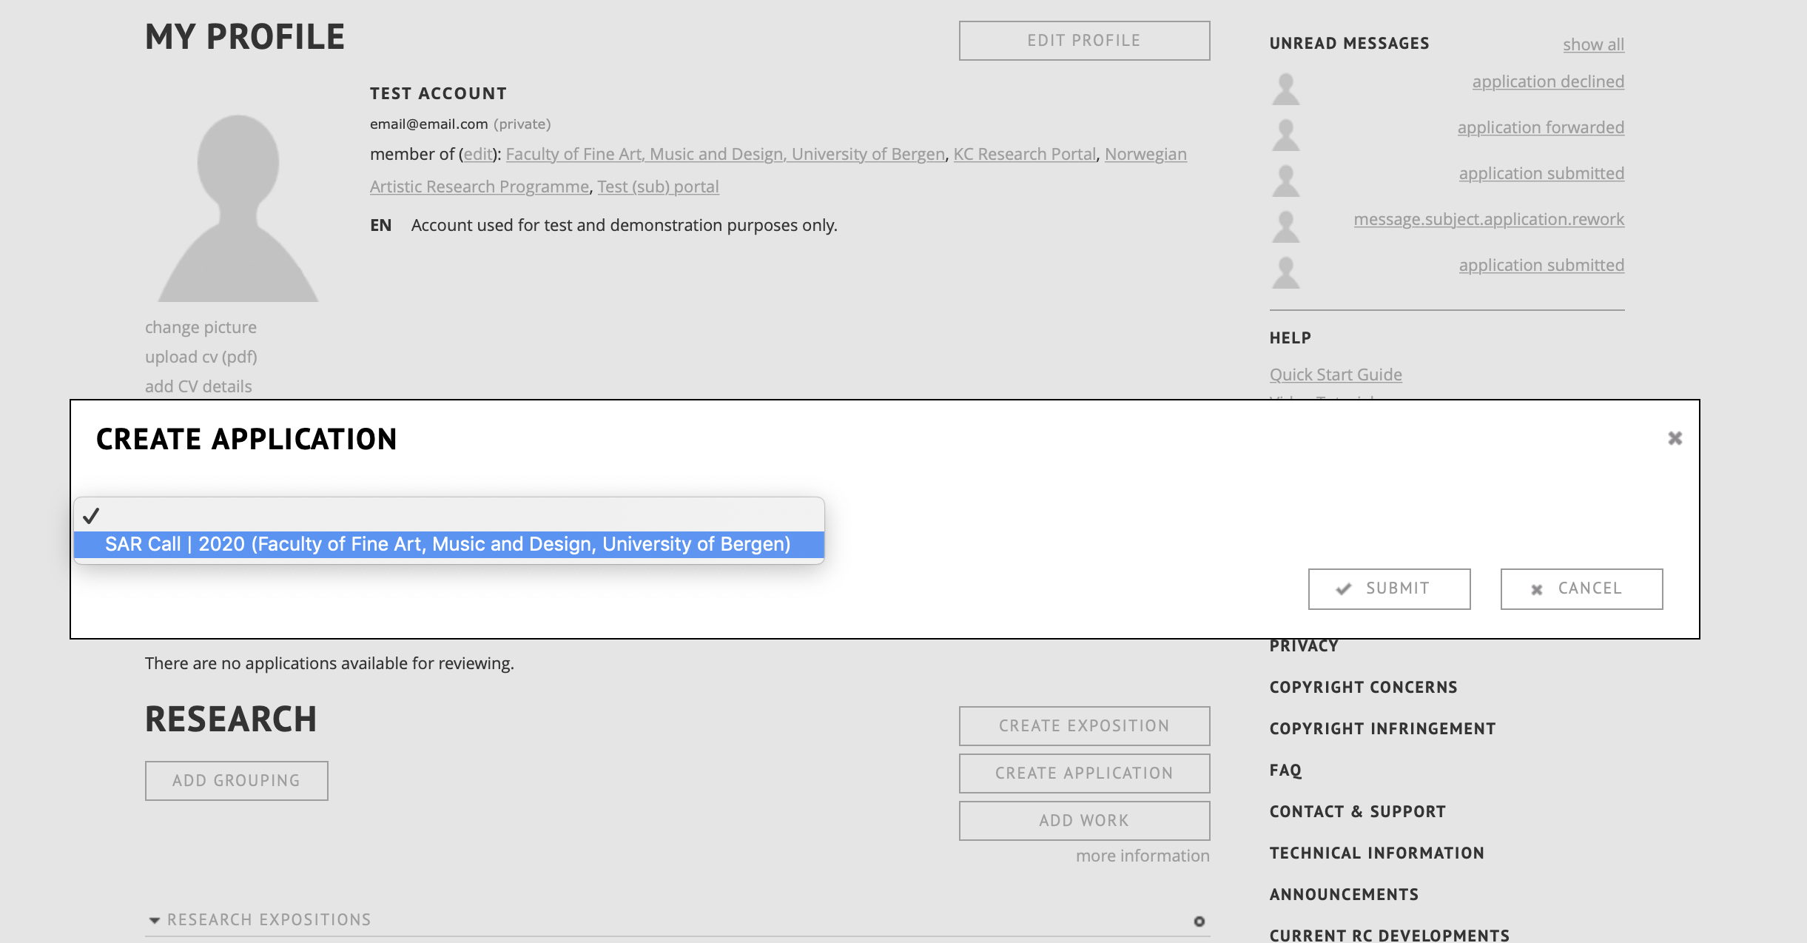Screen dimensions: 1807x943
Task: Open Contact & Support menu item
Action: click(x=1357, y=811)
